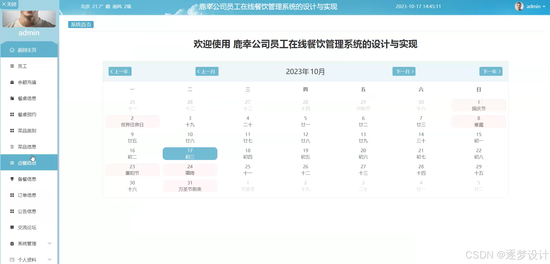Image resolution: width=550 pixels, height=264 pixels.
Task: Open the admin account dropdown
Action: point(535,6)
